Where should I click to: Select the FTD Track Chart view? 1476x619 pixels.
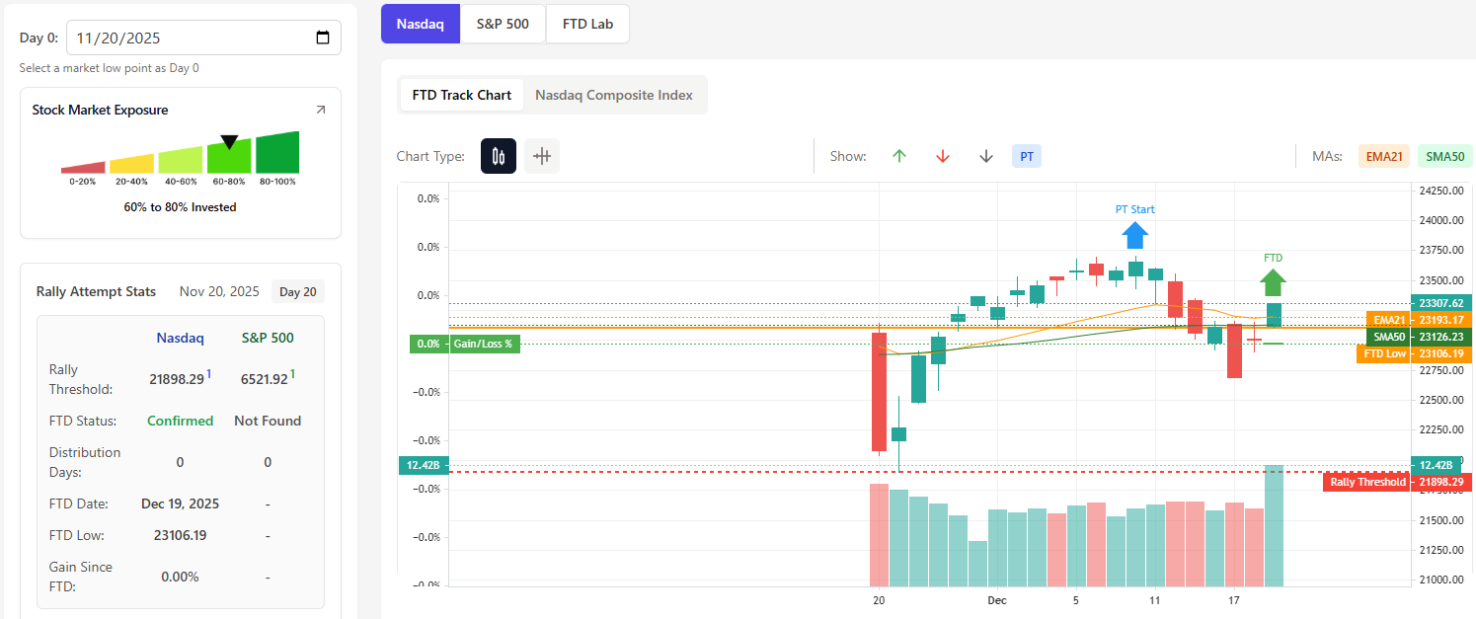coord(461,95)
